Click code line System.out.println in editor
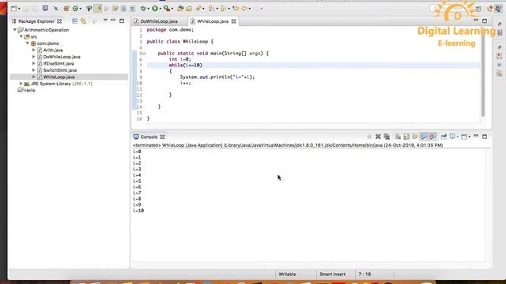 point(217,77)
